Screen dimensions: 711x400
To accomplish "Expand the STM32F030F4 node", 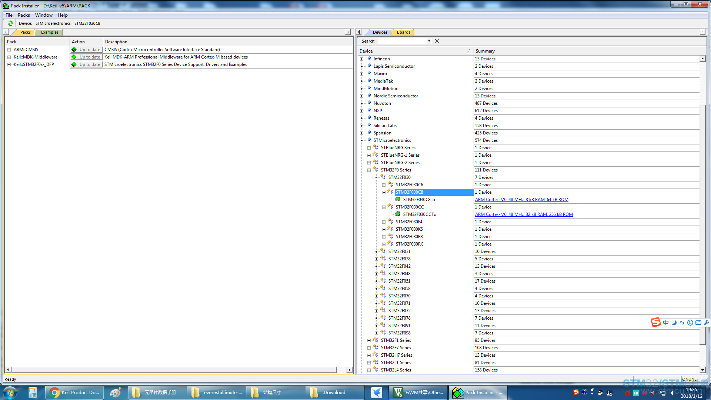I will [384, 222].
